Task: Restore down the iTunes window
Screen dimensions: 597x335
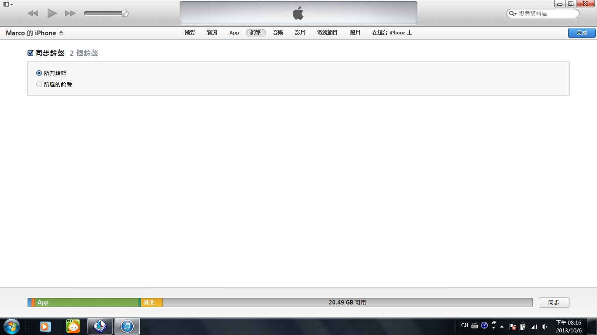Action: click(571, 3)
